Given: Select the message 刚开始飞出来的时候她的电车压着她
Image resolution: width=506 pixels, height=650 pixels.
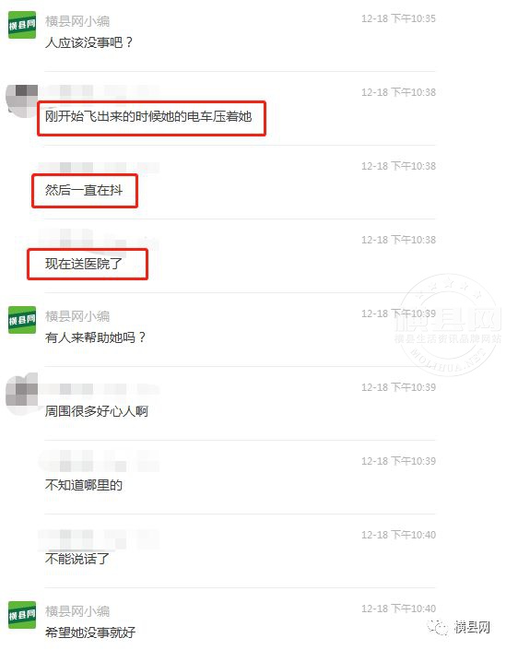Looking at the screenshot, I should (148, 116).
